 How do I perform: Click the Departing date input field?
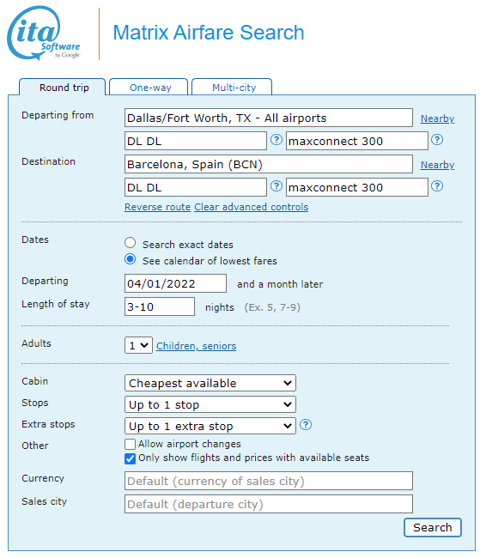(x=175, y=283)
